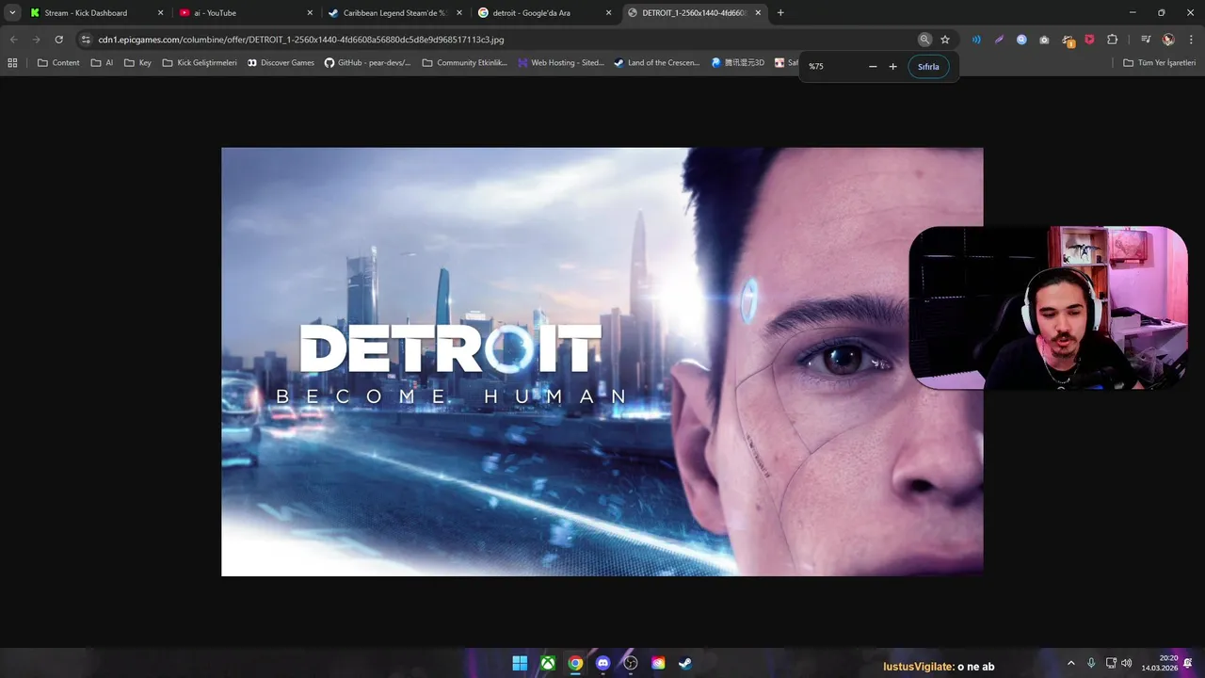Open the Windows Start menu
The image size is (1205, 678).
tap(520, 663)
